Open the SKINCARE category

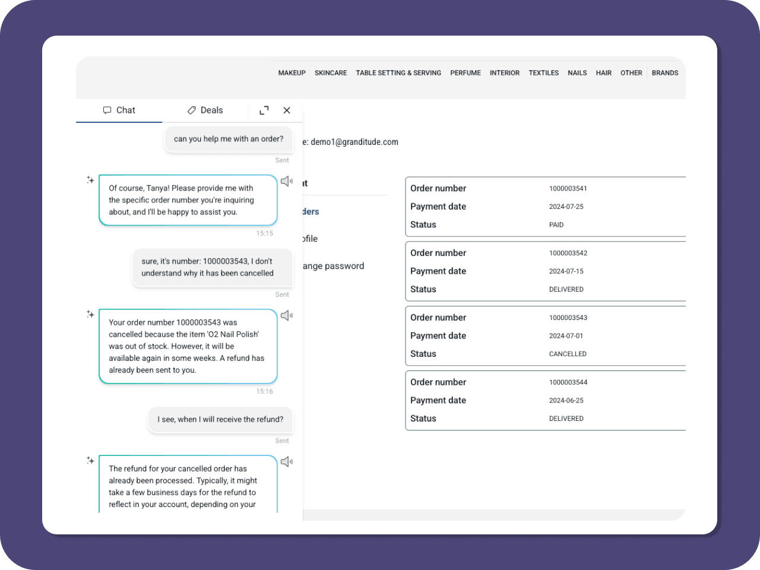tap(331, 73)
